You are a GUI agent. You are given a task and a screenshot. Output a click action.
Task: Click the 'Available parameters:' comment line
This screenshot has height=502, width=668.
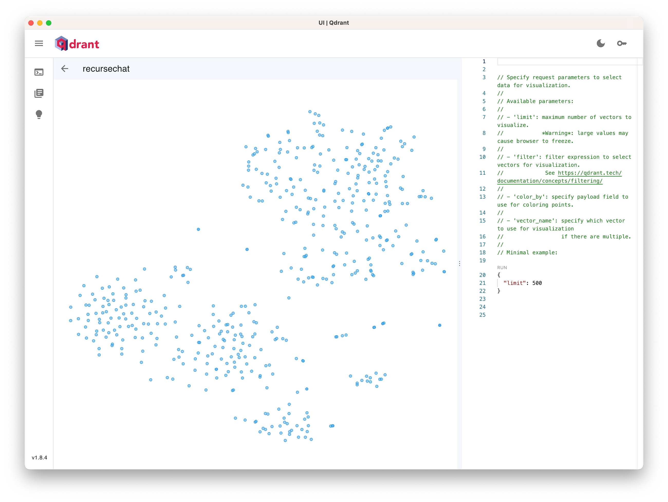(x=535, y=101)
